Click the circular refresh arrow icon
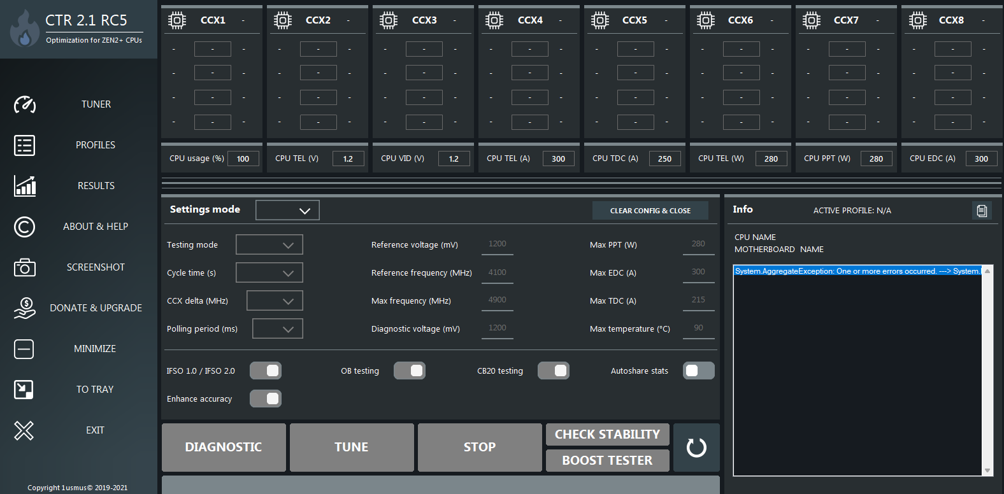The height and width of the screenshot is (494, 1004). click(x=696, y=448)
